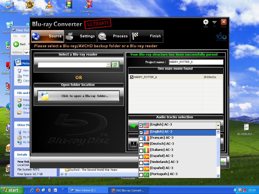Open CloneDVDm desktop shortcut
Image resolution: width=259 pixels, height=194 pixels.
click(x=30, y=7)
